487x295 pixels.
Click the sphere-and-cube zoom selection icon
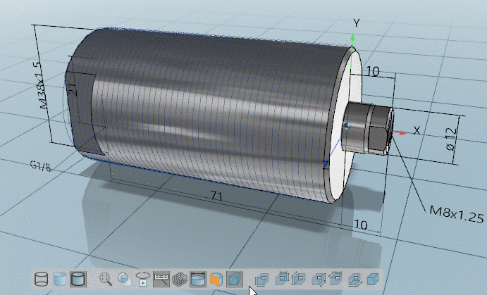coord(124,279)
